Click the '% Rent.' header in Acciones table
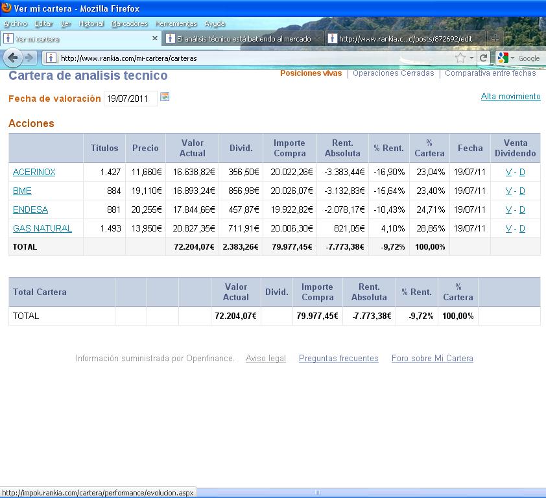Image resolution: width=546 pixels, height=498 pixels. pyautogui.click(x=388, y=148)
